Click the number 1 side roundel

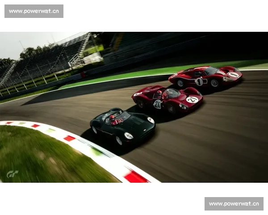199,82
